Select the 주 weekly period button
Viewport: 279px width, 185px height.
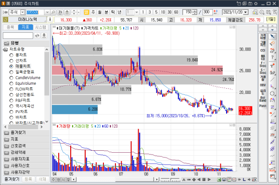coord(93,12)
